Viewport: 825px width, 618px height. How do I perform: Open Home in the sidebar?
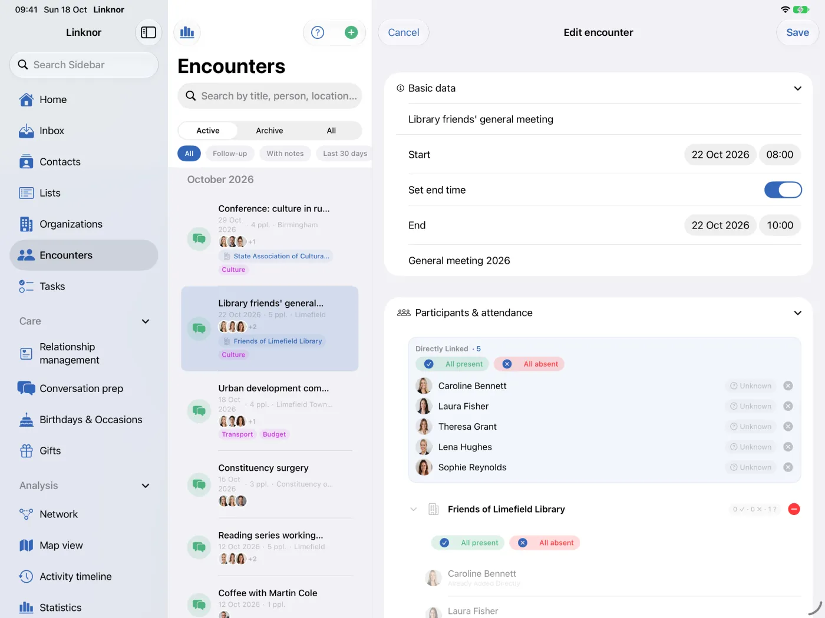(x=84, y=99)
